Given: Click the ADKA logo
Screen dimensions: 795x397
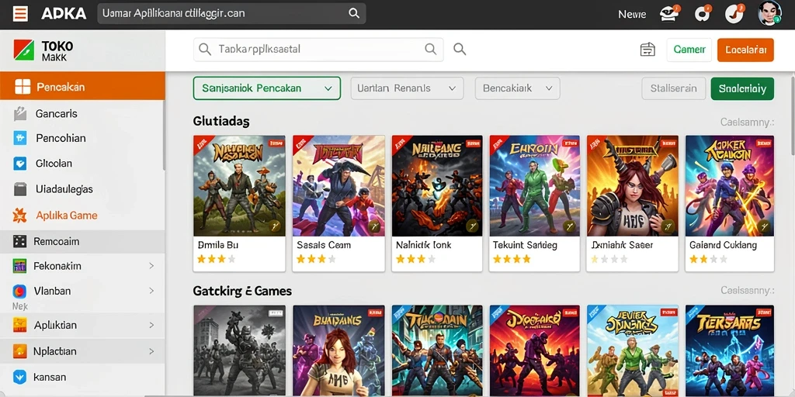Looking at the screenshot, I should tap(64, 14).
